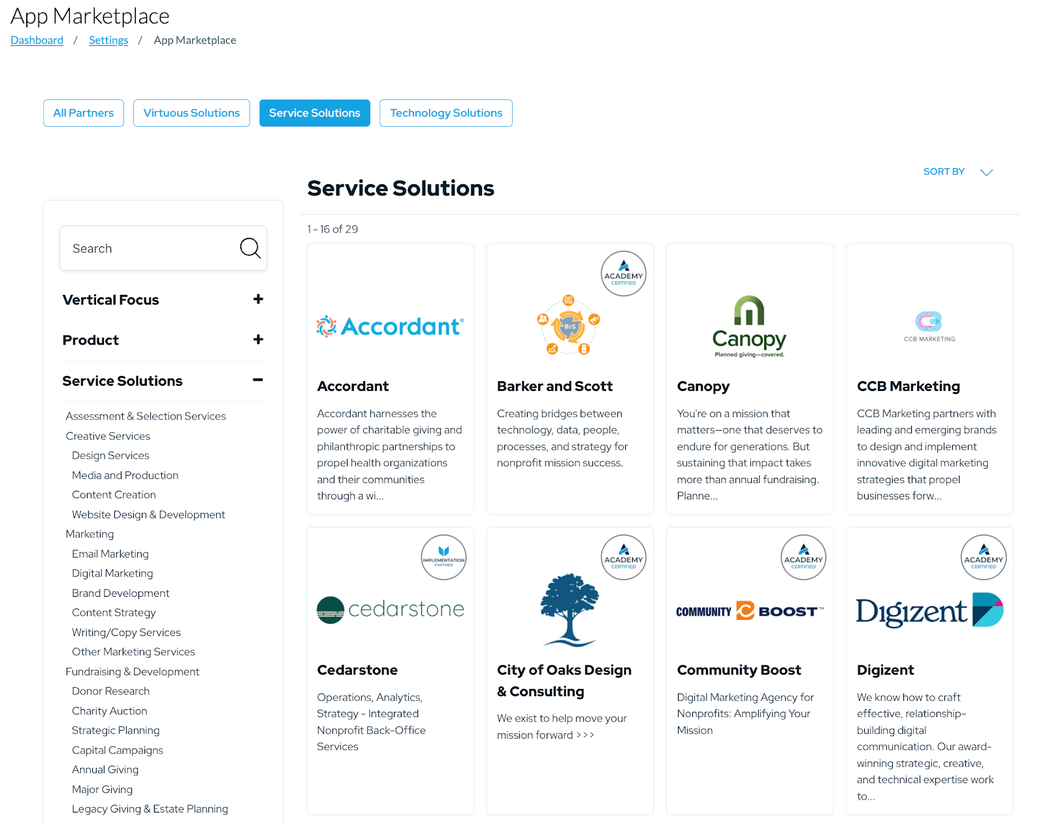Open the Cedarstone card title
The height and width of the screenshot is (823, 1045).
357,670
